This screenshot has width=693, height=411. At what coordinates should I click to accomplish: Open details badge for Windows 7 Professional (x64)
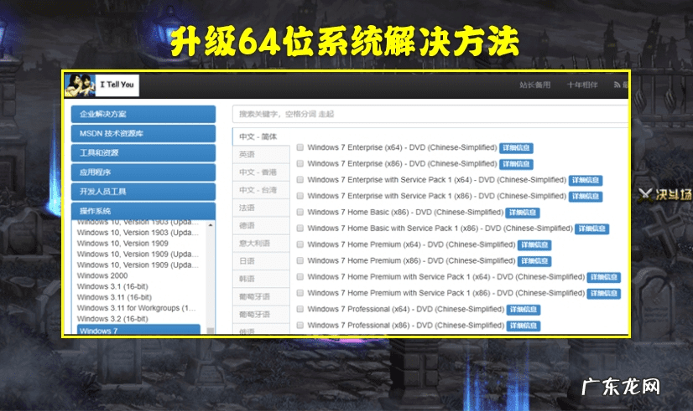[524, 310]
